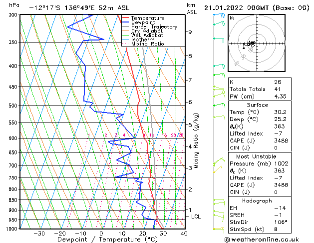Click the 'CIN (J)' label under Surface
Viewport: 314px width, 243px height.
coord(240,148)
